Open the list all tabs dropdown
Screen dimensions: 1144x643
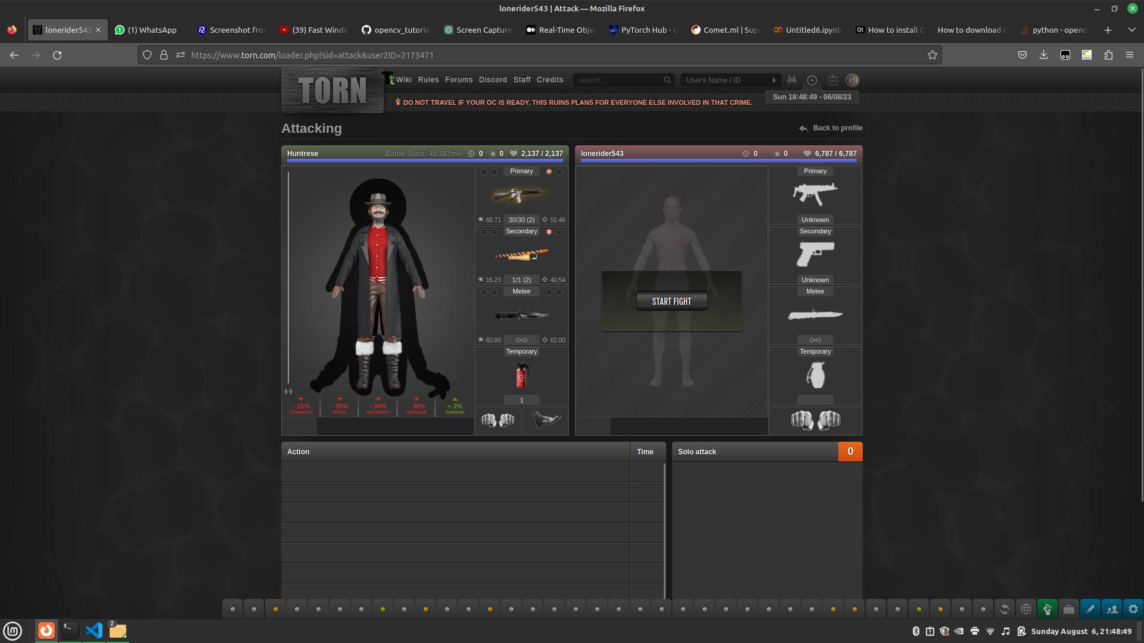tap(1131, 30)
